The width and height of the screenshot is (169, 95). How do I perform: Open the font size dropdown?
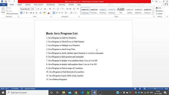pyautogui.click(x=36, y=9)
